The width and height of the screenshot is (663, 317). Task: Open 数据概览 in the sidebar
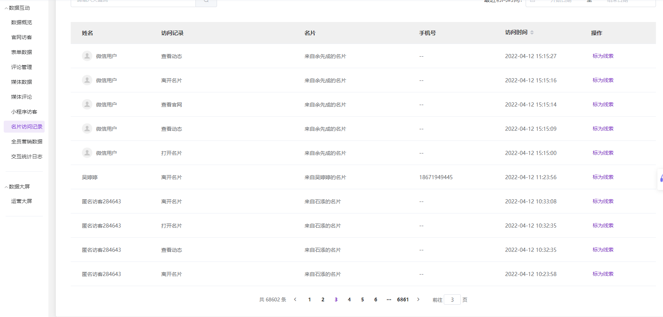click(x=22, y=22)
